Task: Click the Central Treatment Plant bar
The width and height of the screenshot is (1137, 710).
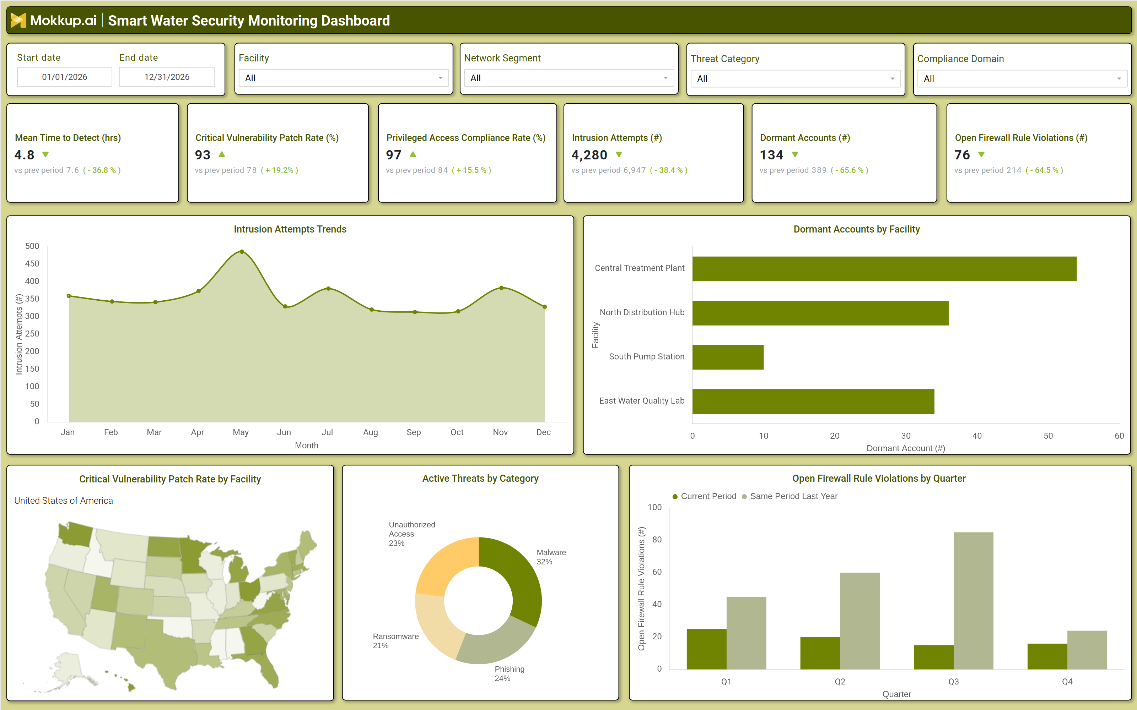Action: [x=884, y=269]
